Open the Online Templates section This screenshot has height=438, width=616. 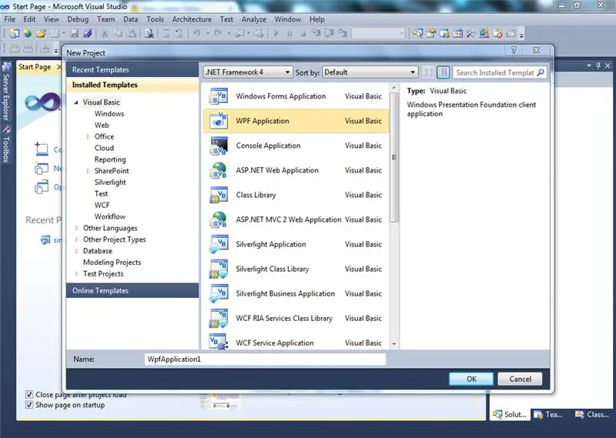tap(132, 291)
